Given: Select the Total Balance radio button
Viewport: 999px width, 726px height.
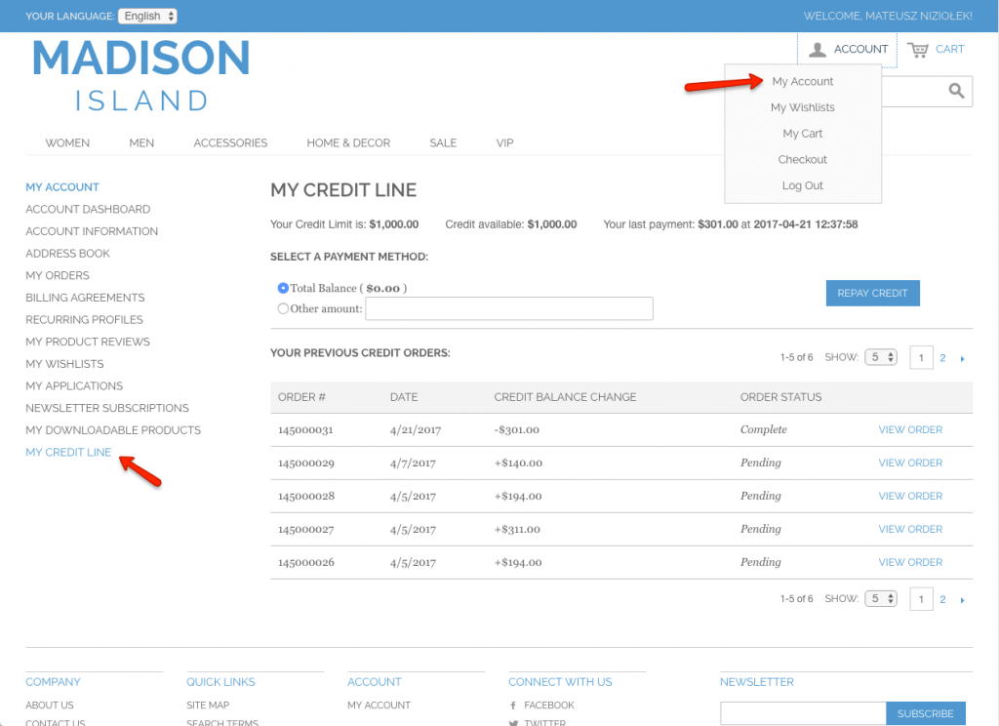Looking at the screenshot, I should coord(283,288).
